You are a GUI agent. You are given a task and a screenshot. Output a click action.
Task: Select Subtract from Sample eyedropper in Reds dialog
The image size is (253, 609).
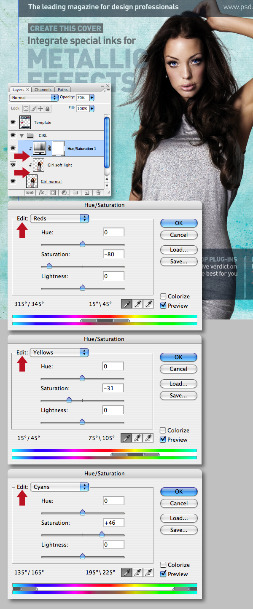148,304
